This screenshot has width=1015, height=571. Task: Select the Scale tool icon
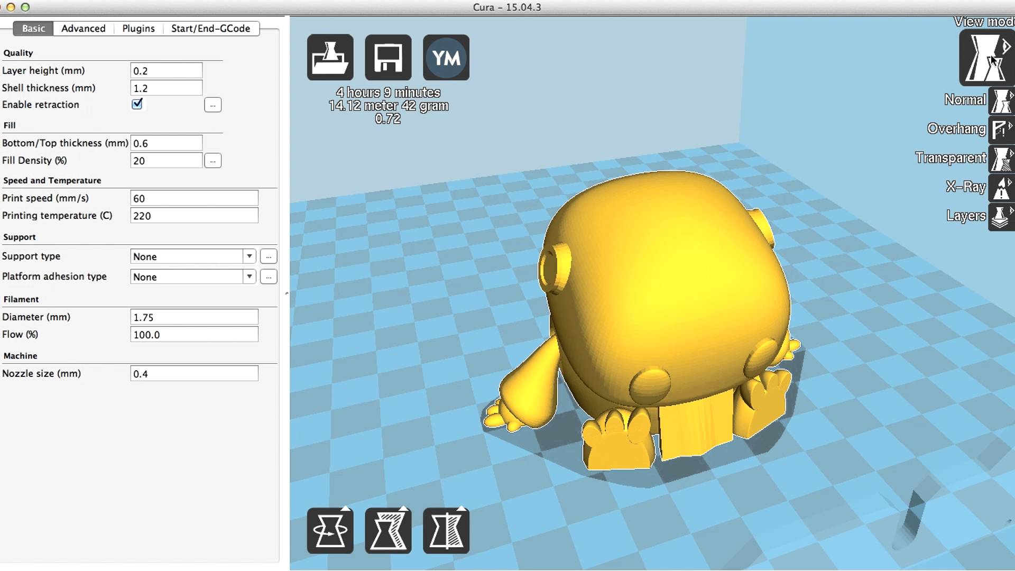pos(388,530)
